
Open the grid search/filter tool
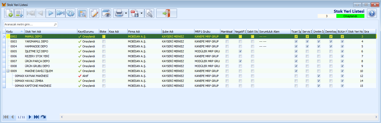pyautogui.click(x=82, y=13)
